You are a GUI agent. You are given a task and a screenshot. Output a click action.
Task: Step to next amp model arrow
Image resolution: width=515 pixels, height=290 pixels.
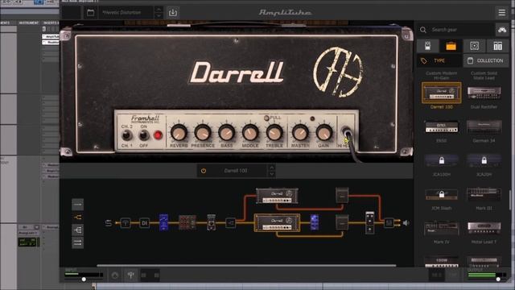[272, 174]
